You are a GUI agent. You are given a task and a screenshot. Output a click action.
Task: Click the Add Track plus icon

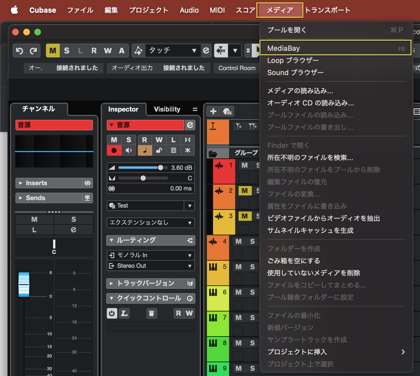tap(213, 111)
